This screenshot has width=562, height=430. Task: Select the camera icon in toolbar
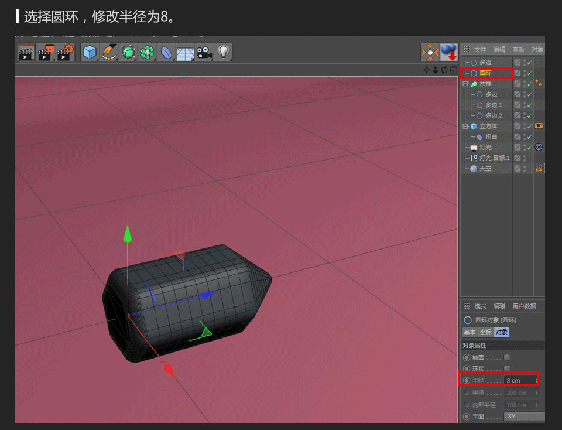[x=204, y=52]
